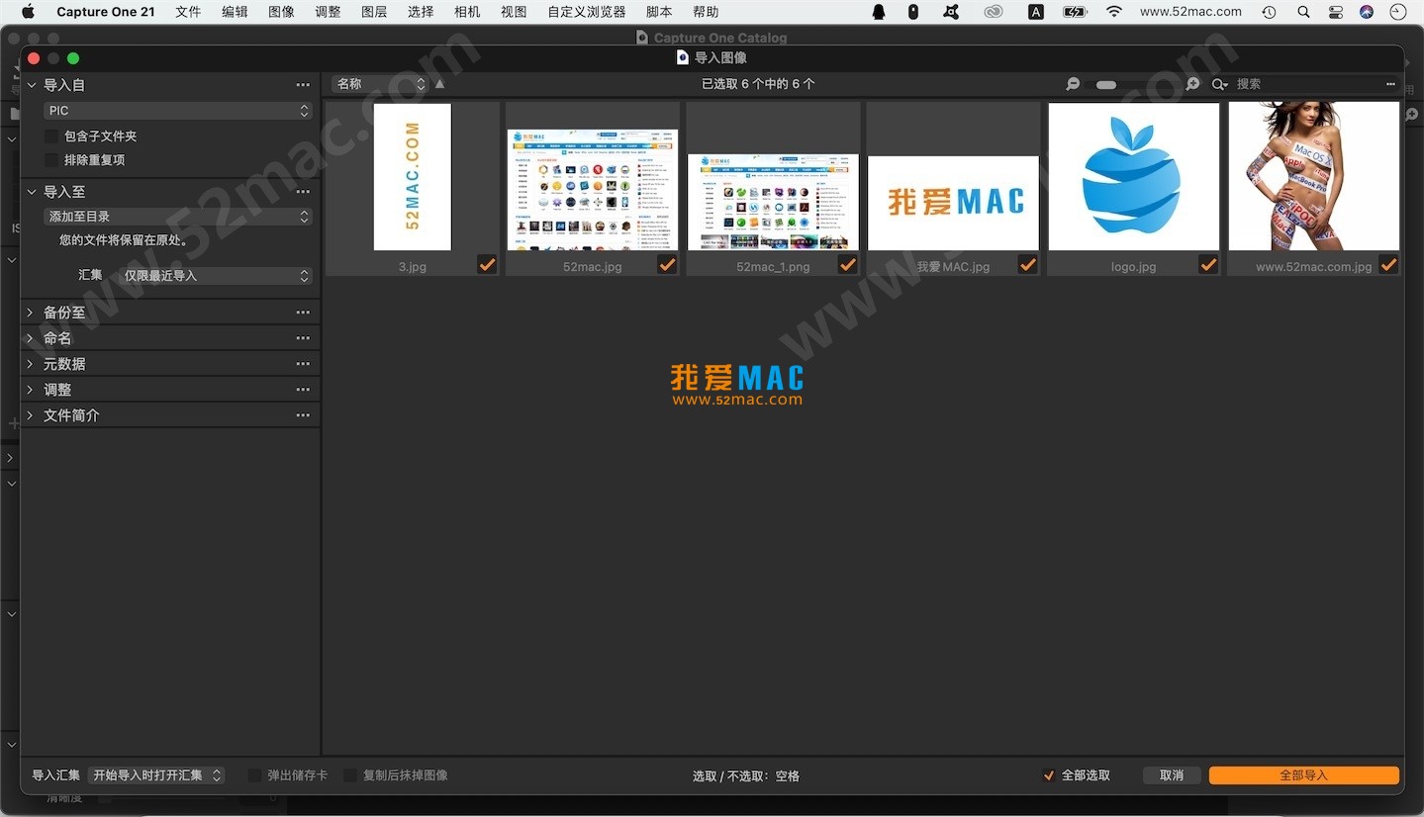Click the 搜索 search field

tap(1306, 84)
